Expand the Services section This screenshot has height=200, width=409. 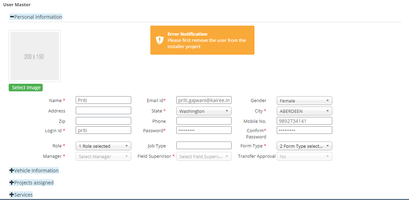point(21,194)
